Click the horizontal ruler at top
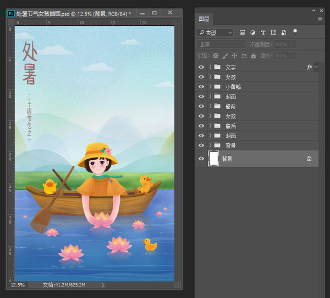 tap(95, 23)
